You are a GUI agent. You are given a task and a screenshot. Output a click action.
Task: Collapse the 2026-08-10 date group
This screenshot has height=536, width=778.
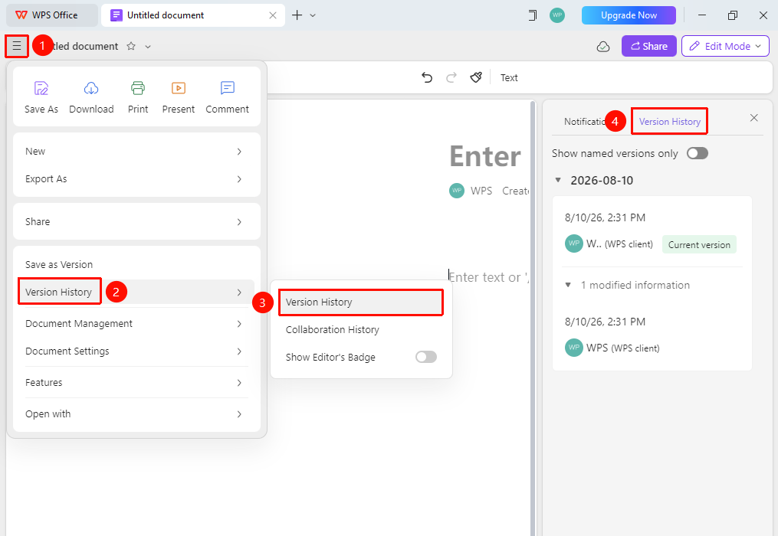coord(558,180)
